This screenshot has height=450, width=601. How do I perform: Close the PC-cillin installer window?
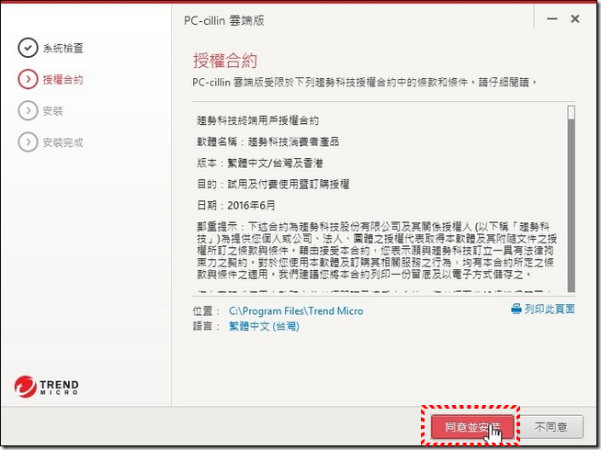tap(575, 18)
